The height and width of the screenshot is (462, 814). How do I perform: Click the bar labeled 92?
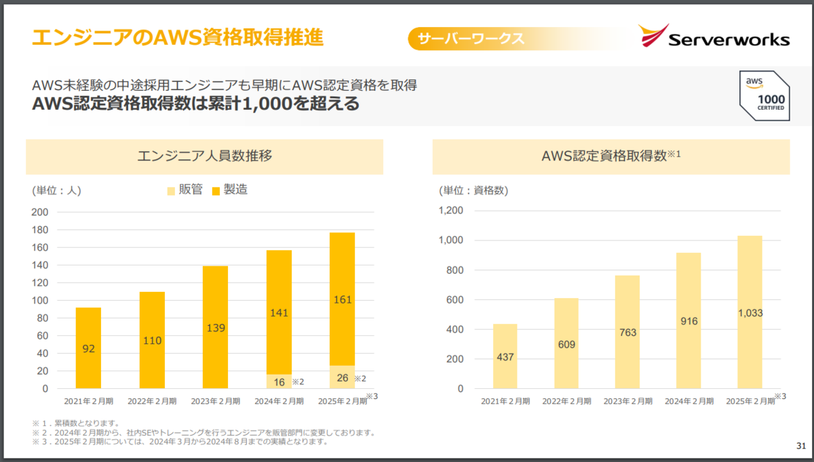[x=88, y=348]
